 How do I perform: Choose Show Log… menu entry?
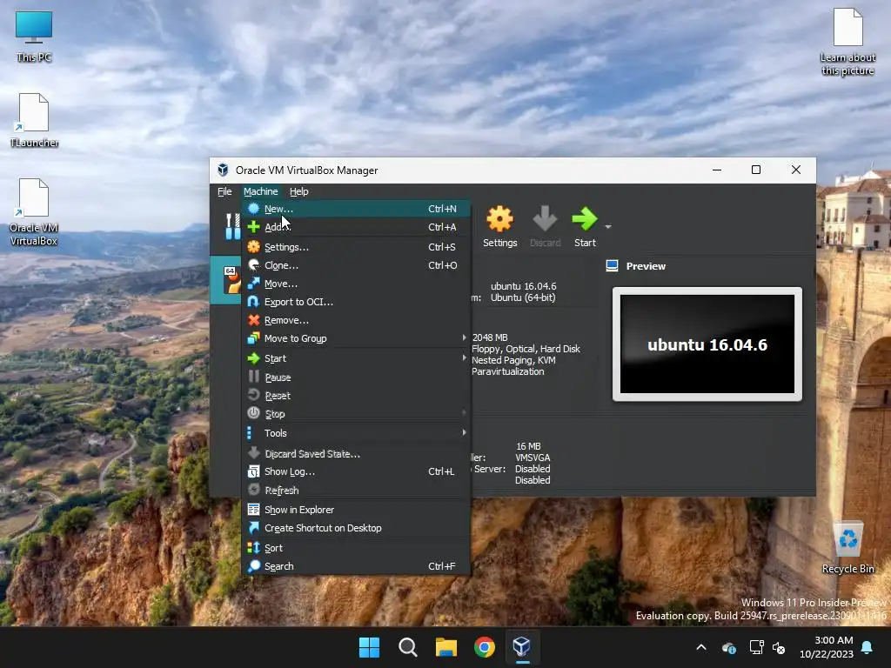click(356, 471)
